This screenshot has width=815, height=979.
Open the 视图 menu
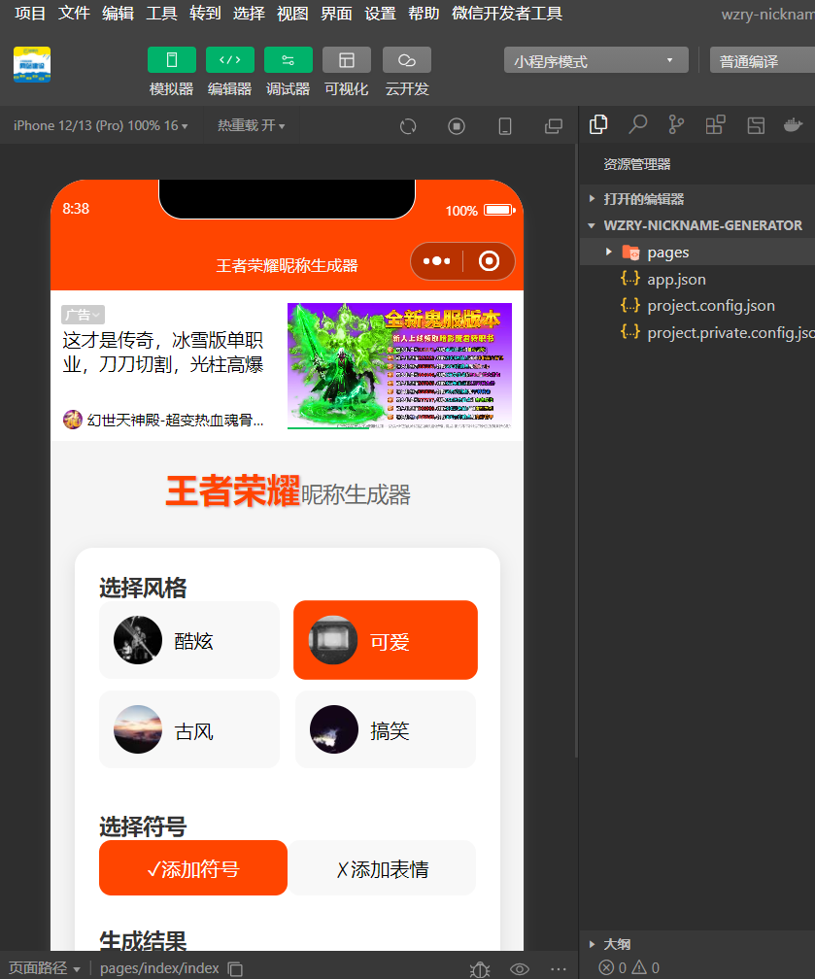(x=292, y=14)
